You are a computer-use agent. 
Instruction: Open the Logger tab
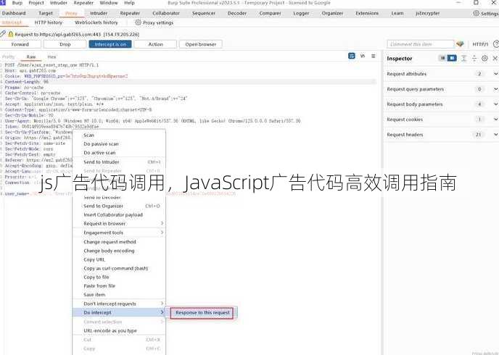301,13
